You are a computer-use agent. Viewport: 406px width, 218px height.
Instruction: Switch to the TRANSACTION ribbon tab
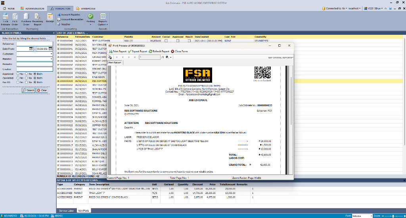click(60, 9)
